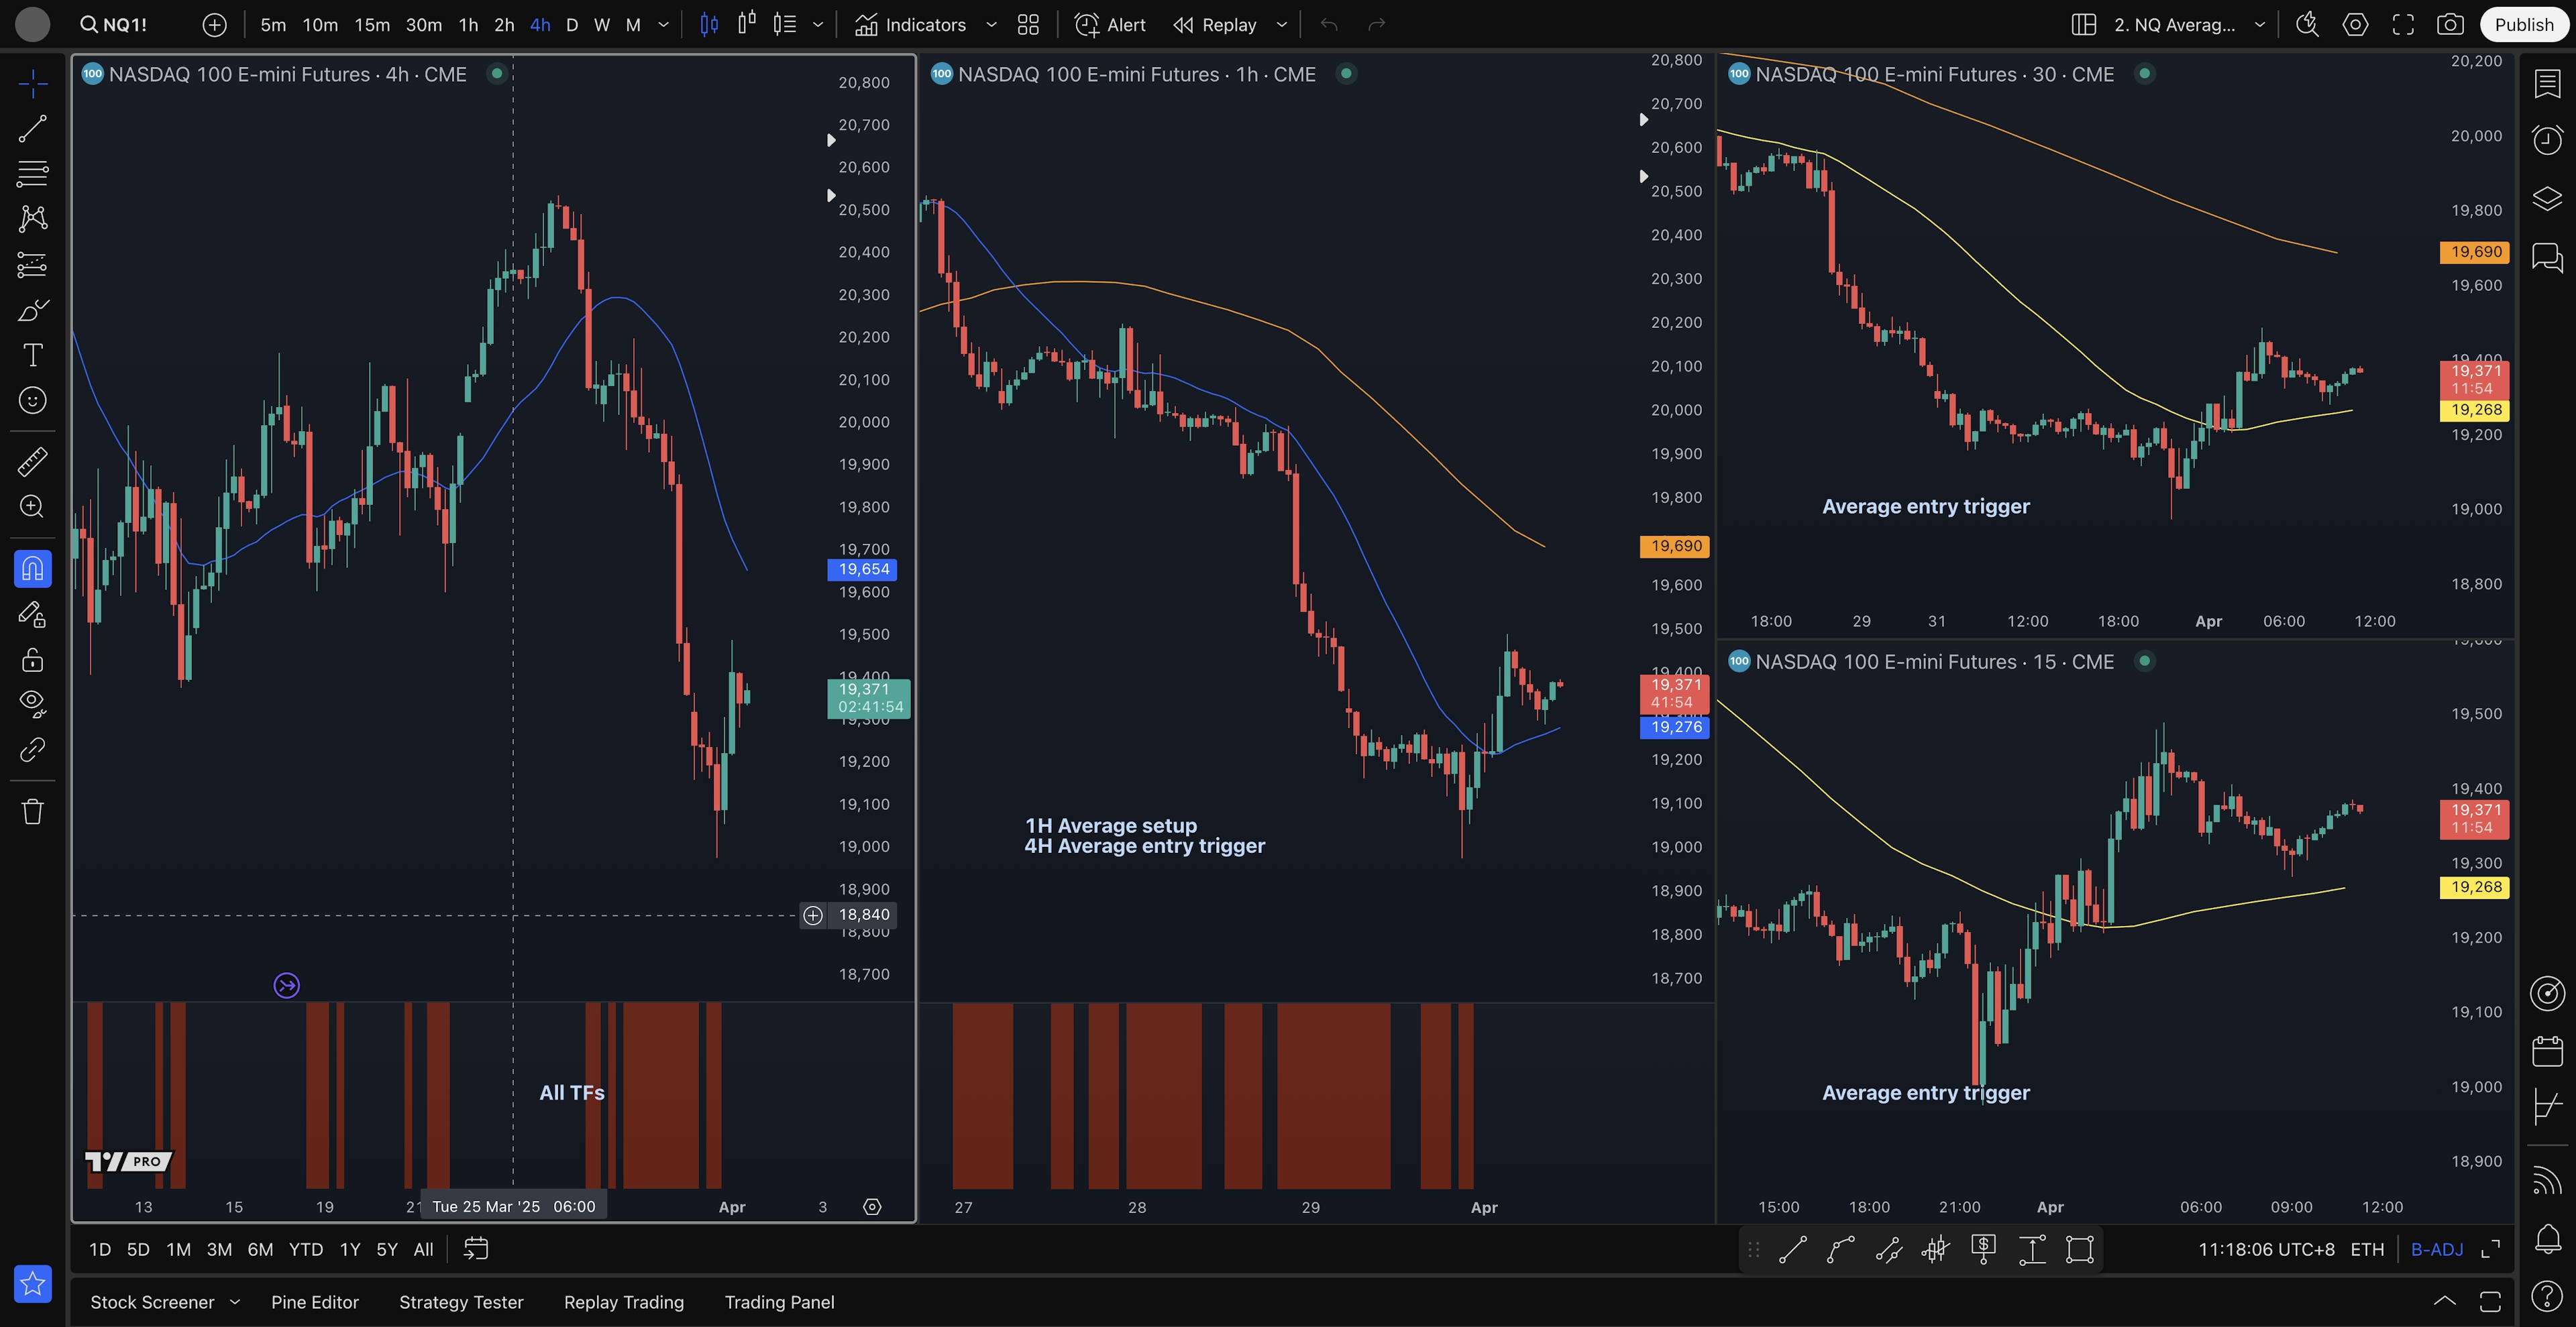Open indicator templates grid icon
Viewport: 2576px width, 1327px height.
click(1028, 25)
